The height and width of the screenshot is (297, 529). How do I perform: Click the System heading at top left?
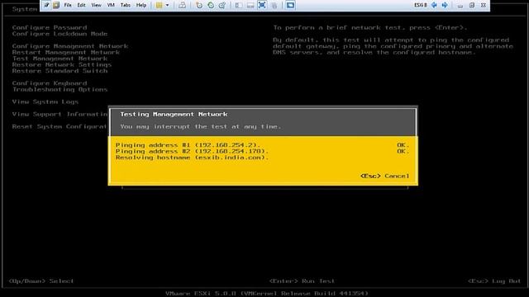tap(25, 9)
